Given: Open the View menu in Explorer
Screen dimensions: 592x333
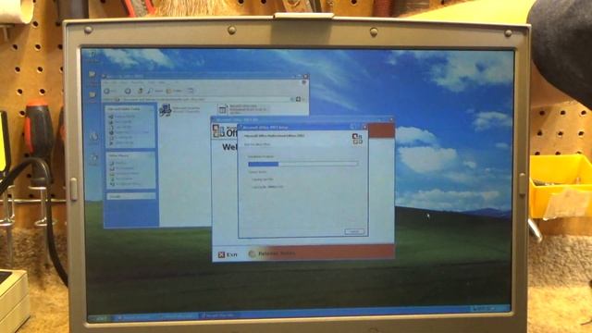Looking at the screenshot, I should (124, 82).
